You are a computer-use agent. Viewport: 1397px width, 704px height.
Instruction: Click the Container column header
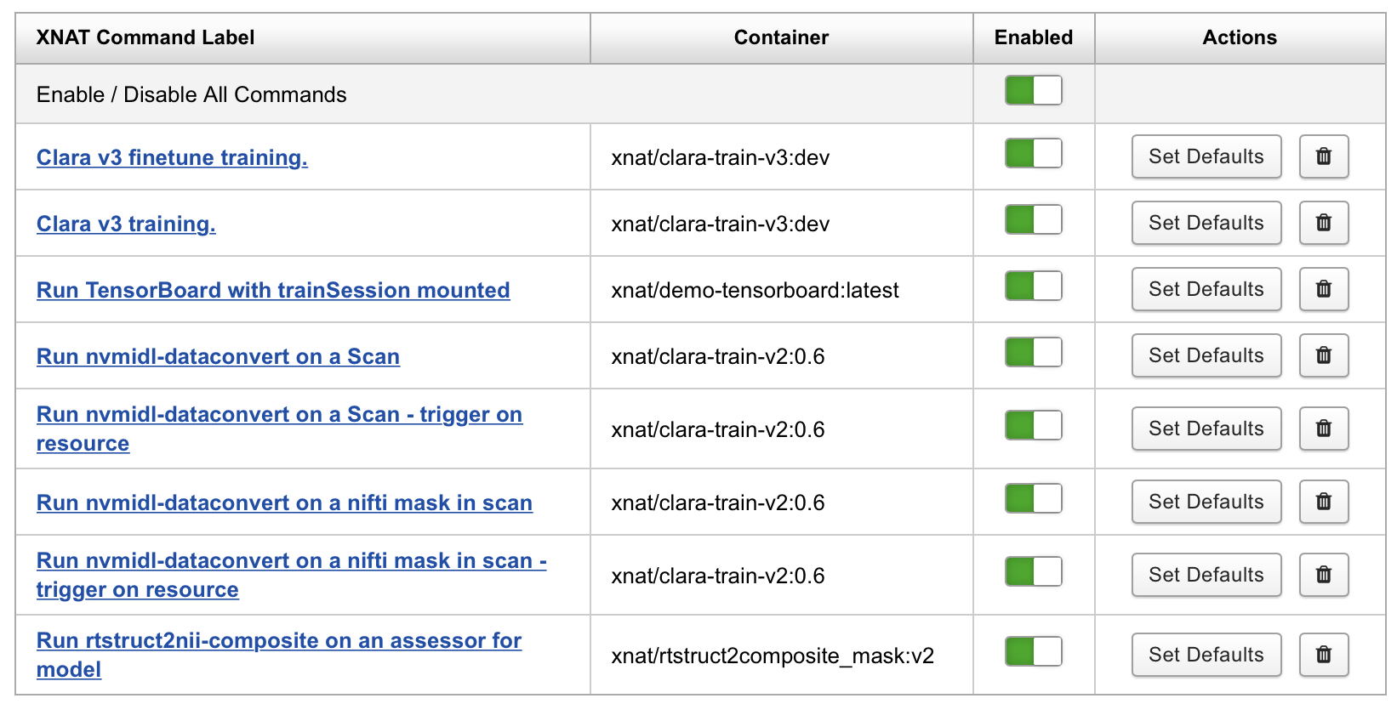coord(781,37)
